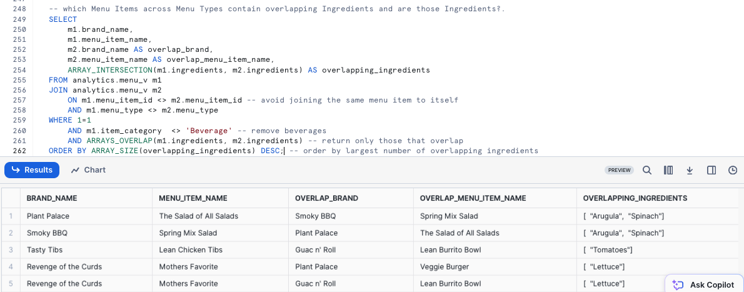Click the MENU_ITEM_NAME column header
Viewport: 744px width, 292px height.
point(193,198)
